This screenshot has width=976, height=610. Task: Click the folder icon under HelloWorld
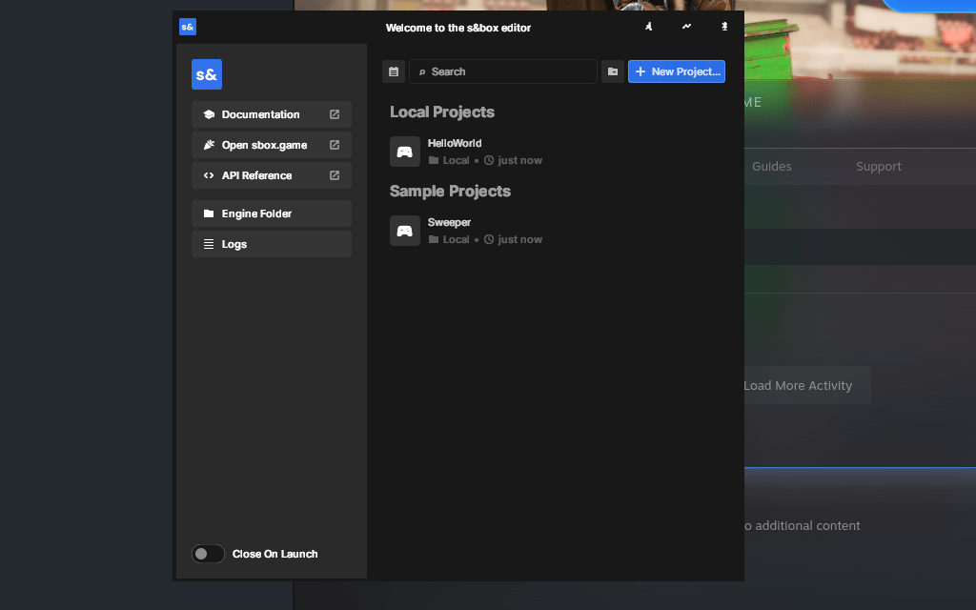click(434, 160)
